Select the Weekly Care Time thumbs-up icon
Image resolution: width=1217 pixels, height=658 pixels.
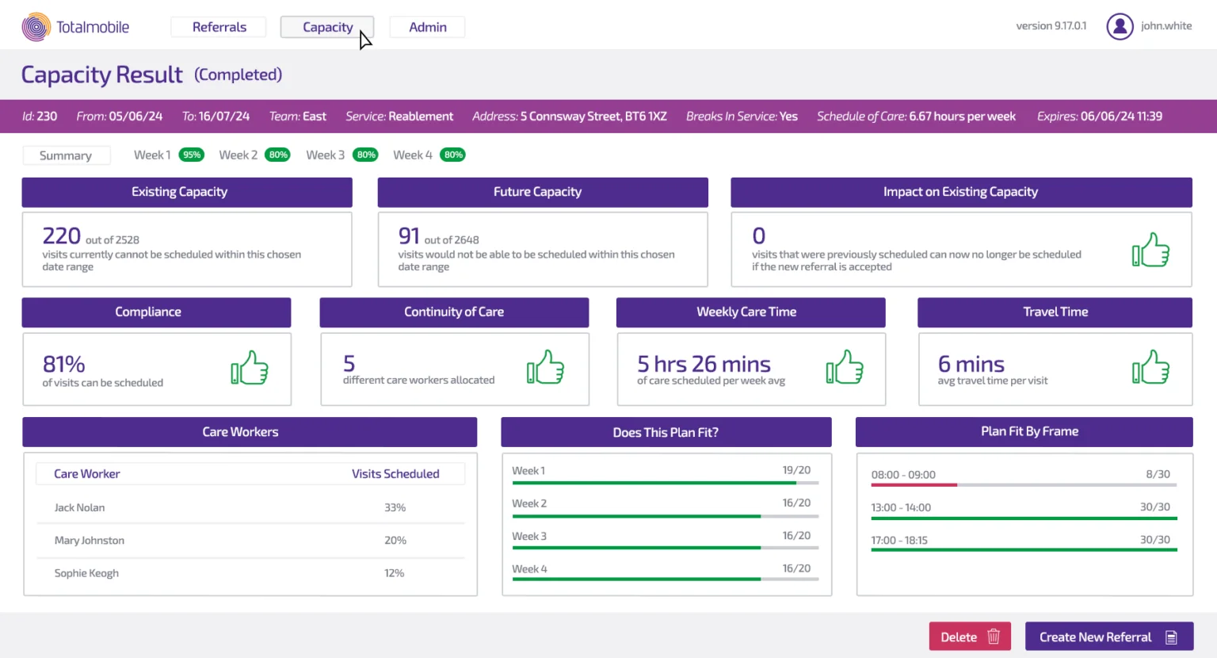click(845, 368)
